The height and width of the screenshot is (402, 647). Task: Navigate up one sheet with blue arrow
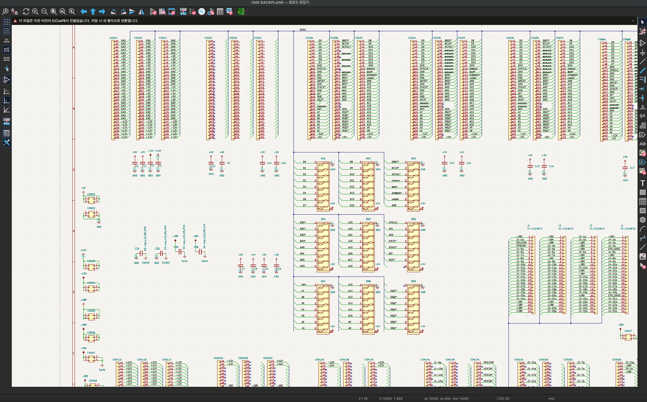click(x=93, y=11)
